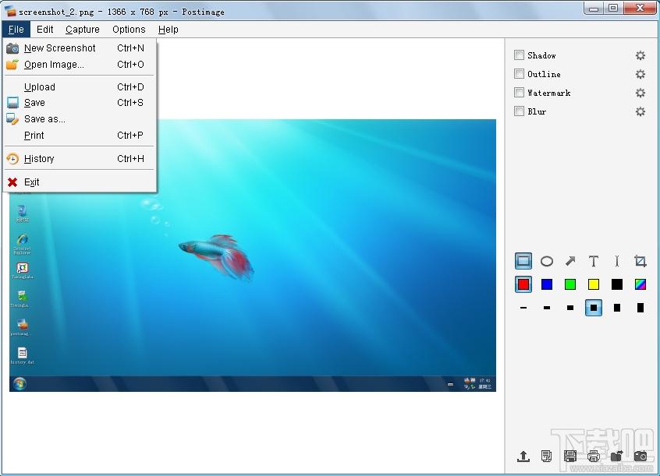Click the printer icon in bottom toolbar
Image resolution: width=660 pixels, height=476 pixels.
point(594,456)
